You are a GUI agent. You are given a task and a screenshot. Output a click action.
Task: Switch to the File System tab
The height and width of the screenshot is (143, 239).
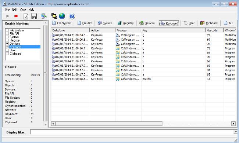pyautogui.click(x=62, y=23)
